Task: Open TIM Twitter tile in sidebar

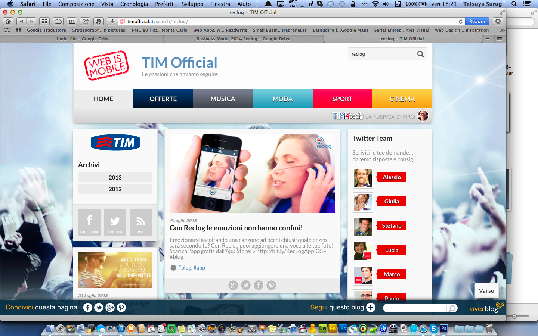Action: point(115,222)
